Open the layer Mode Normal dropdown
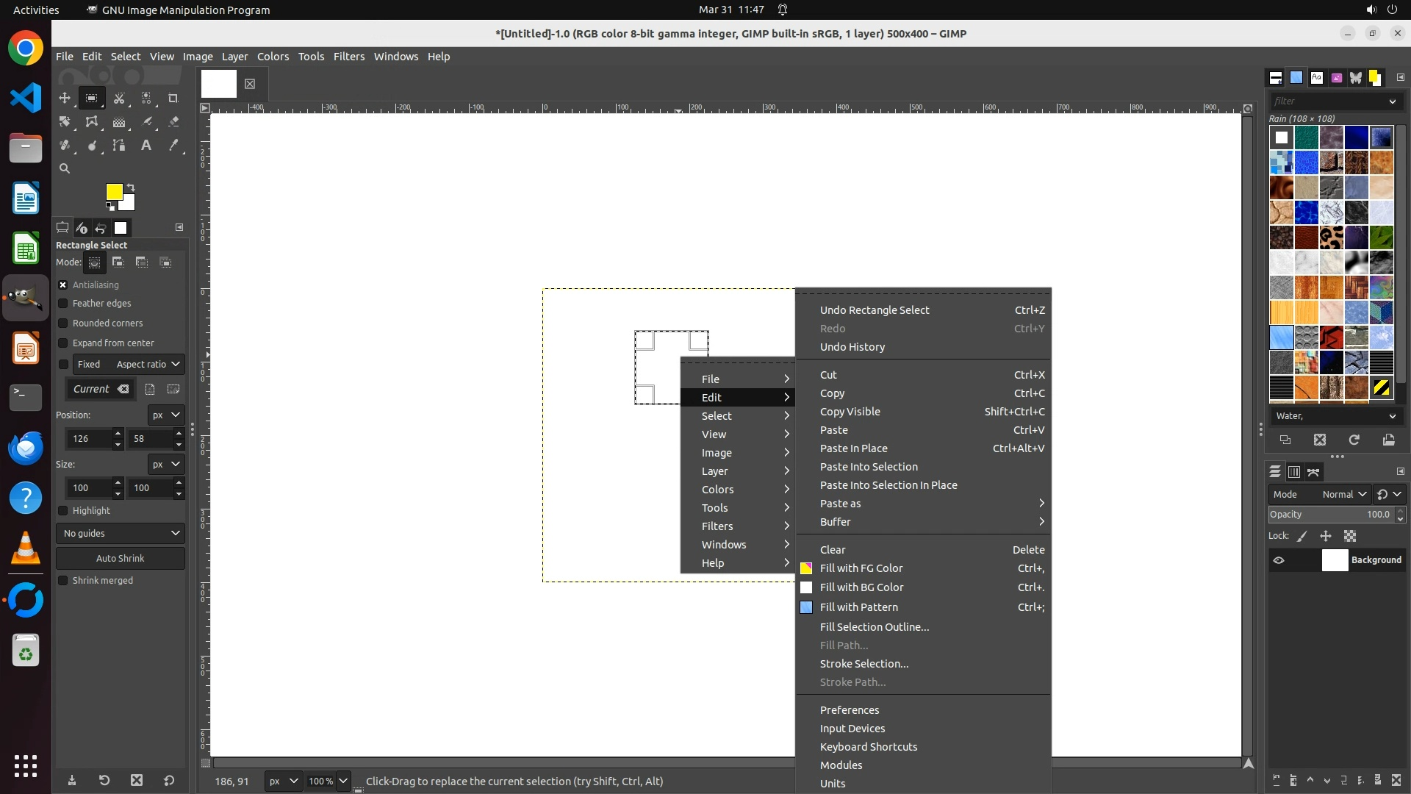 click(x=1343, y=495)
